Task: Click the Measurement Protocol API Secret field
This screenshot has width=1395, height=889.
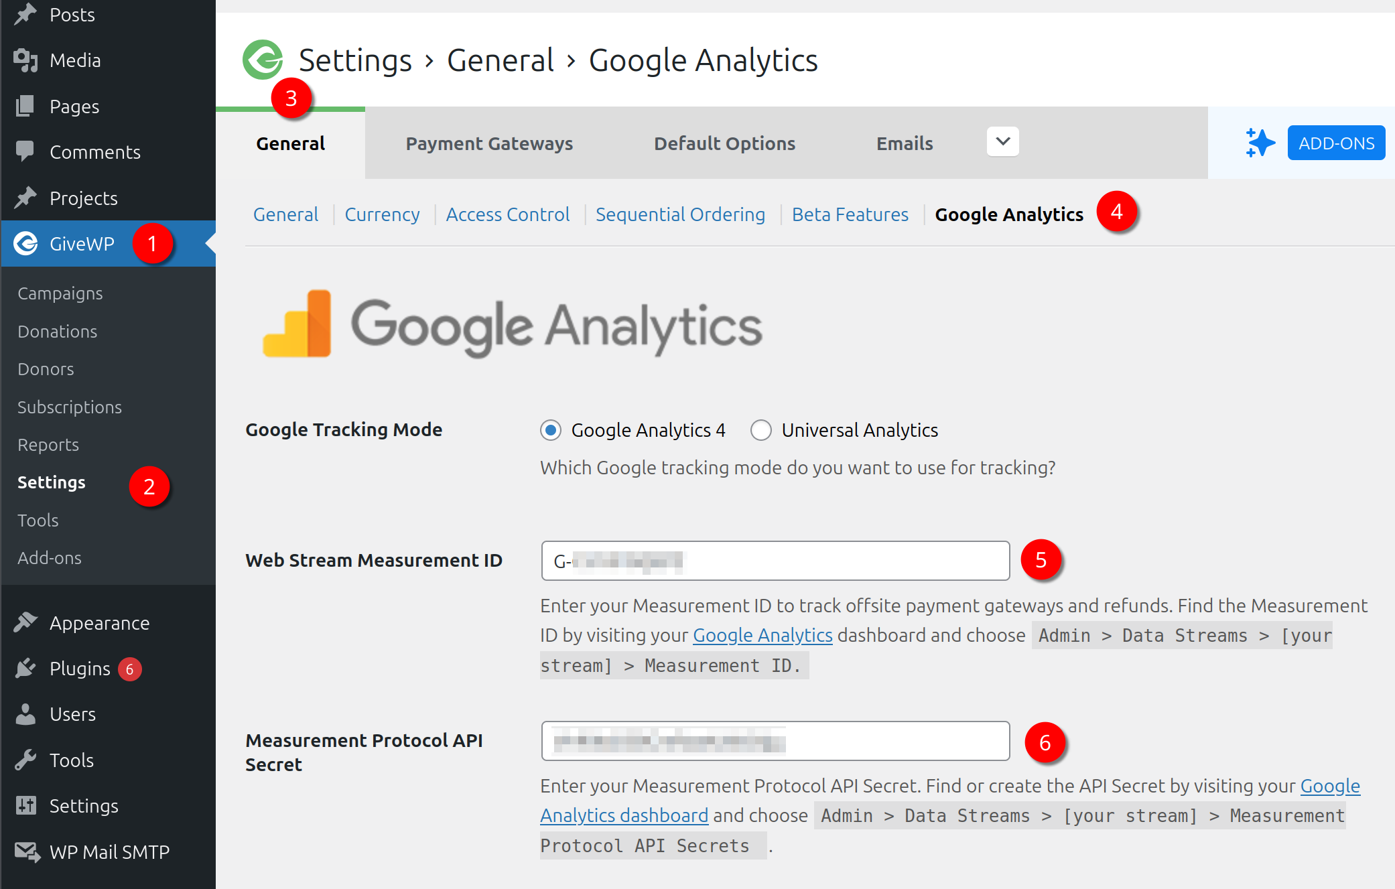Action: [775, 741]
